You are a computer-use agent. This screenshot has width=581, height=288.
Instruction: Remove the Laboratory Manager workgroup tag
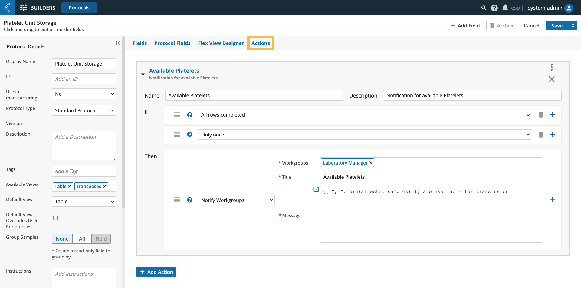click(x=371, y=163)
